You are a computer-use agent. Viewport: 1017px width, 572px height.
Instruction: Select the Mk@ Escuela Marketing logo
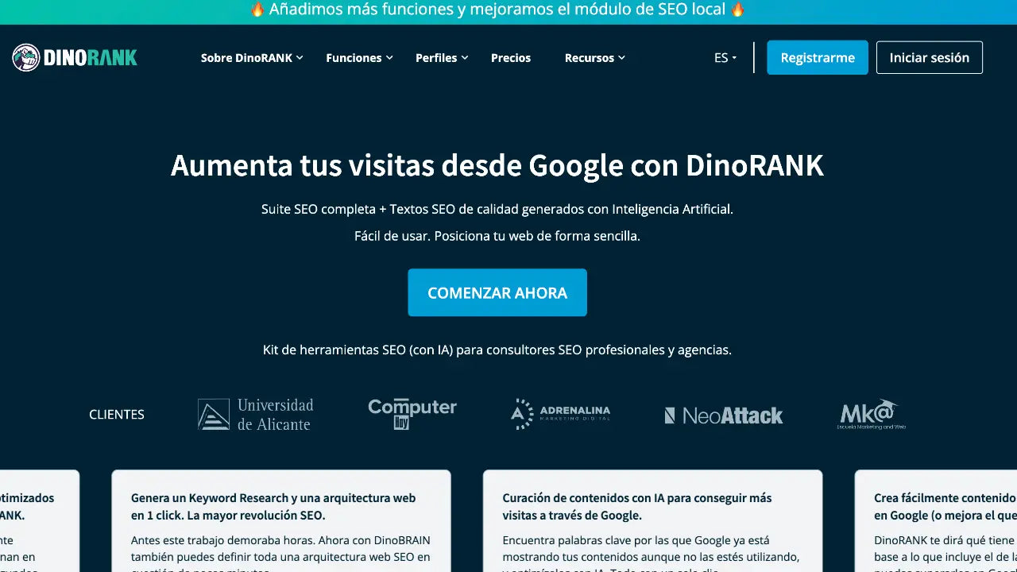point(871,414)
